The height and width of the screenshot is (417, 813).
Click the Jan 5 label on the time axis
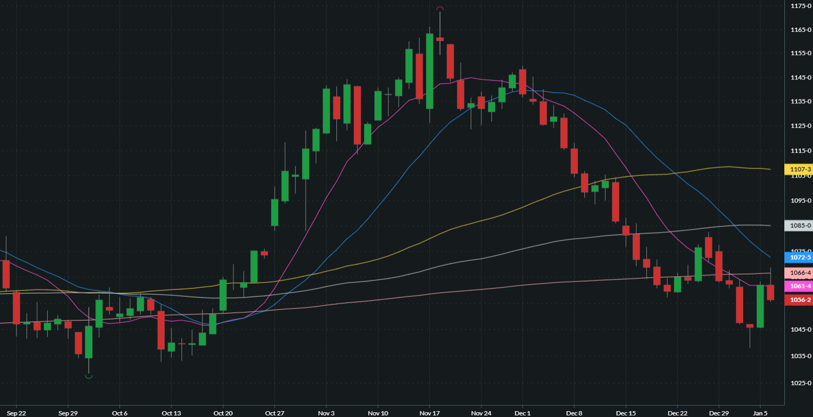pyautogui.click(x=761, y=413)
